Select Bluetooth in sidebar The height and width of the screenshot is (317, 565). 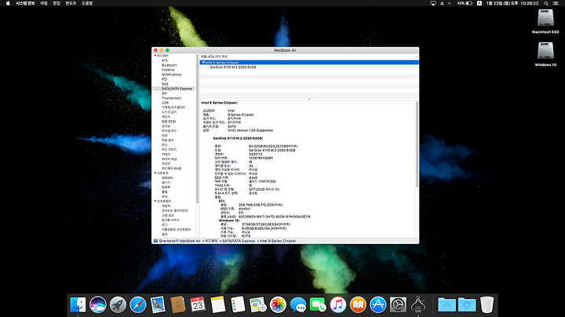click(169, 65)
